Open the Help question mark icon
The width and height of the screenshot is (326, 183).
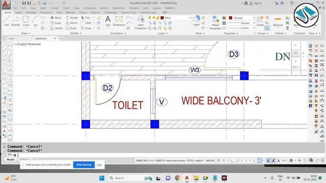292,3
